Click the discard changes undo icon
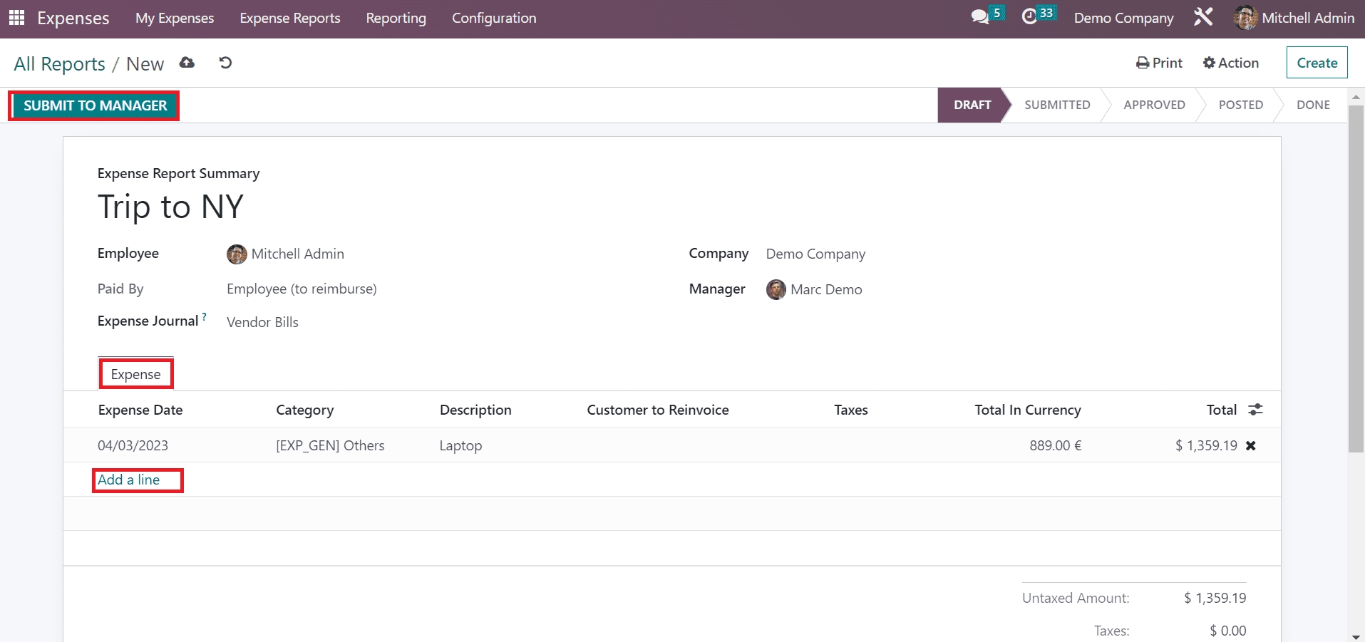The image size is (1365, 642). coord(225,63)
